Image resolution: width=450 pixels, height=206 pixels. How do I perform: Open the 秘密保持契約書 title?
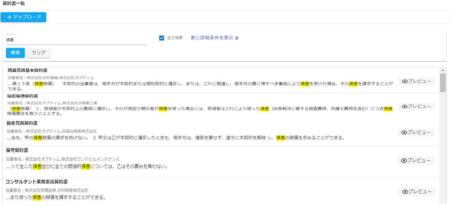point(22,96)
